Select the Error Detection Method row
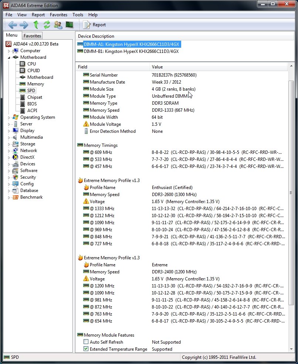 182,131
